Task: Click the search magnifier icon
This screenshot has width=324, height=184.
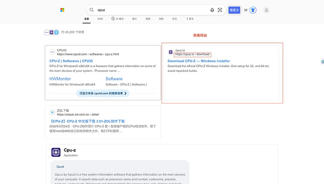Action: coord(92,10)
